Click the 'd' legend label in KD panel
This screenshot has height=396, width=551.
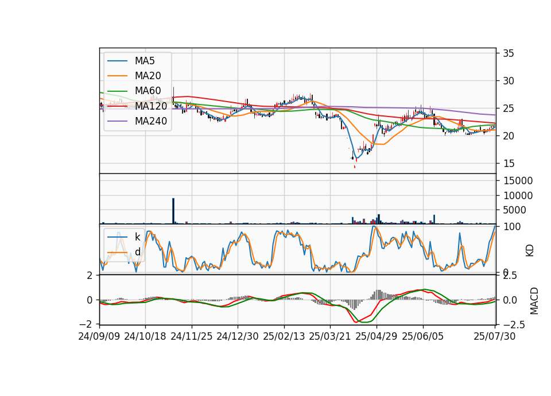(137, 252)
